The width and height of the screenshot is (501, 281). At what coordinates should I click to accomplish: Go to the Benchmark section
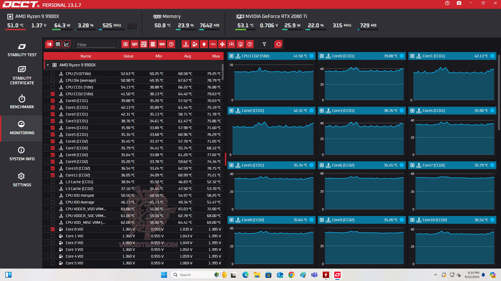tap(22, 102)
